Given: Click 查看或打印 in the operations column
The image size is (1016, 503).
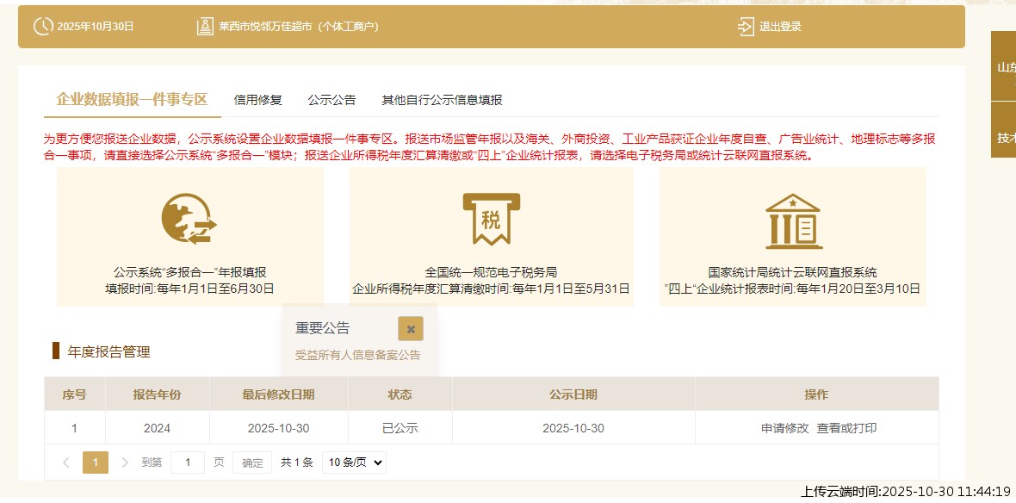Looking at the screenshot, I should [846, 426].
